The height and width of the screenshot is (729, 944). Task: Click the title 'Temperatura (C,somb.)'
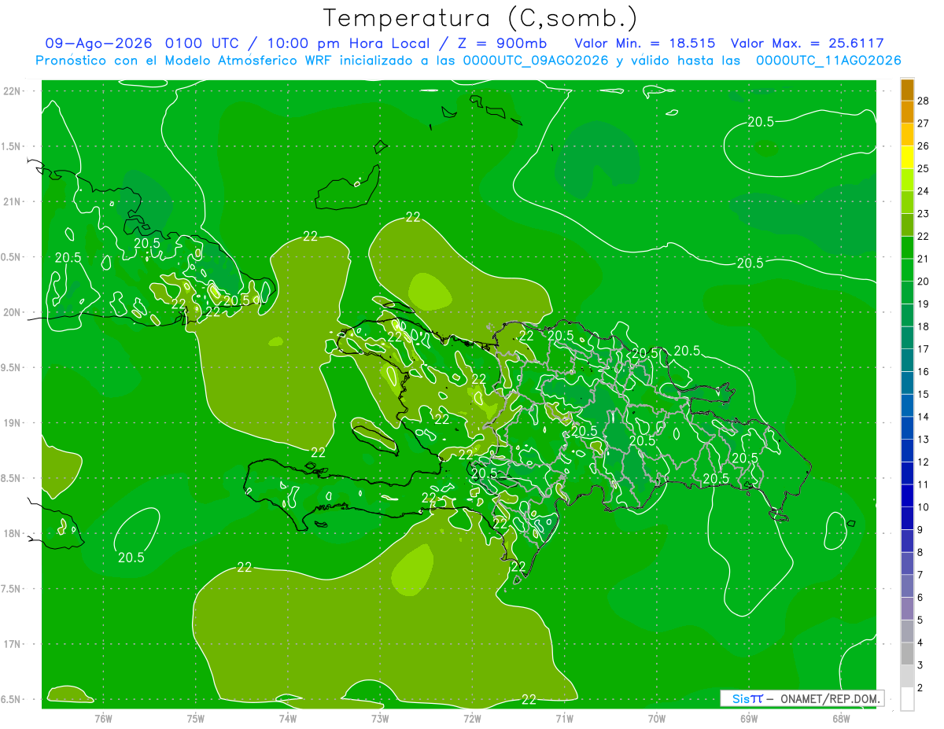point(480,18)
